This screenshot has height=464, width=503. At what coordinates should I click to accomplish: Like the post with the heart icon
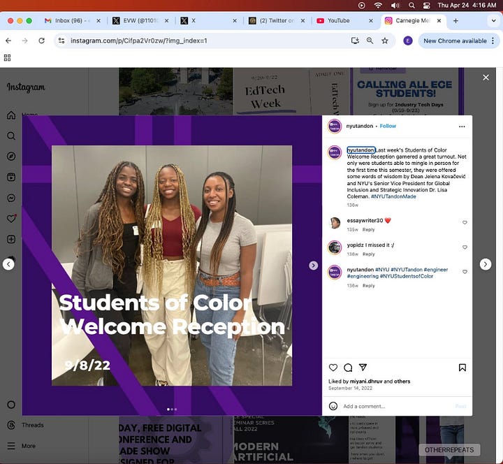[333, 368]
